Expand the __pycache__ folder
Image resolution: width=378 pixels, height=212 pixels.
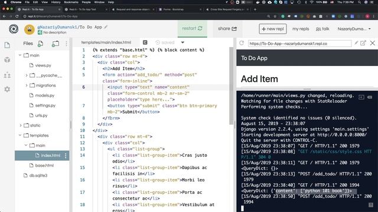pos(26,75)
